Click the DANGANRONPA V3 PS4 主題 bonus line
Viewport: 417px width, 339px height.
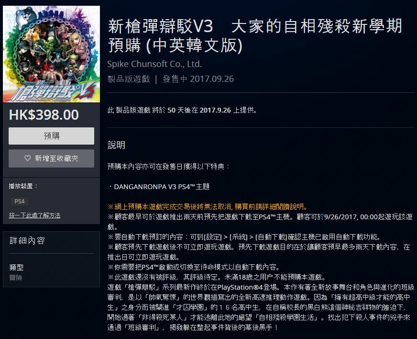pos(159,187)
